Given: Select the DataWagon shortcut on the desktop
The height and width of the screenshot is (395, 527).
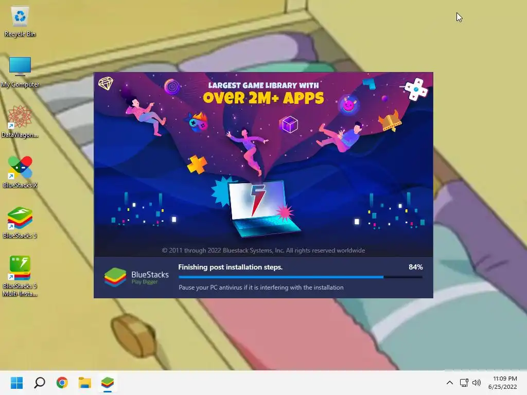Looking at the screenshot, I should 20,122.
